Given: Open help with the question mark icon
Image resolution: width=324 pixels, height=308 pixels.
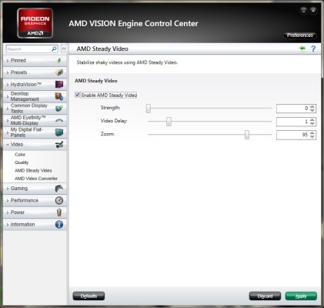Looking at the screenshot, I should (x=313, y=49).
